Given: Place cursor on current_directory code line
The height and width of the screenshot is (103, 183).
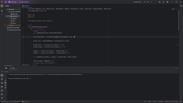Looking at the screenshot, I should coord(54,37).
